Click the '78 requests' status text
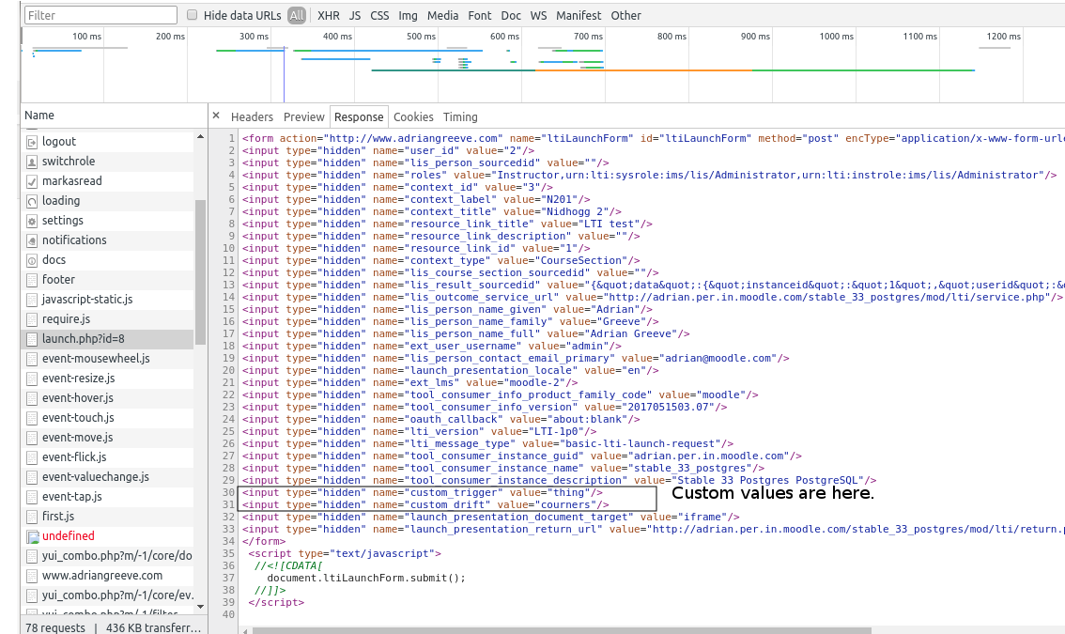This screenshot has height=634, width=1065. coord(55,627)
